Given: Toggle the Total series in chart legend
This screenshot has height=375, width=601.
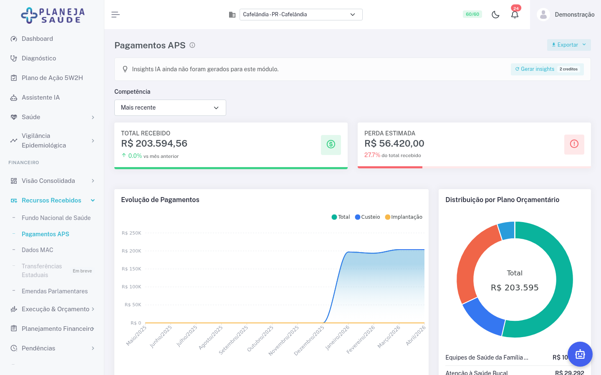Looking at the screenshot, I should (x=341, y=217).
